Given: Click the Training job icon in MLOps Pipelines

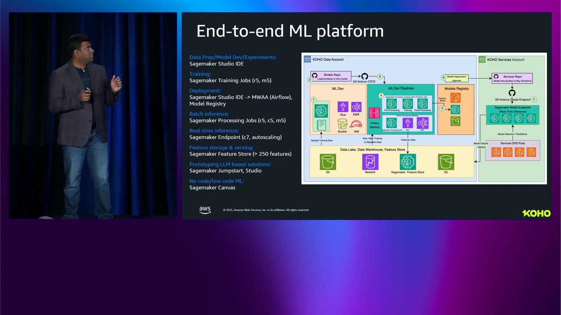Looking at the screenshot, I should [408, 104].
